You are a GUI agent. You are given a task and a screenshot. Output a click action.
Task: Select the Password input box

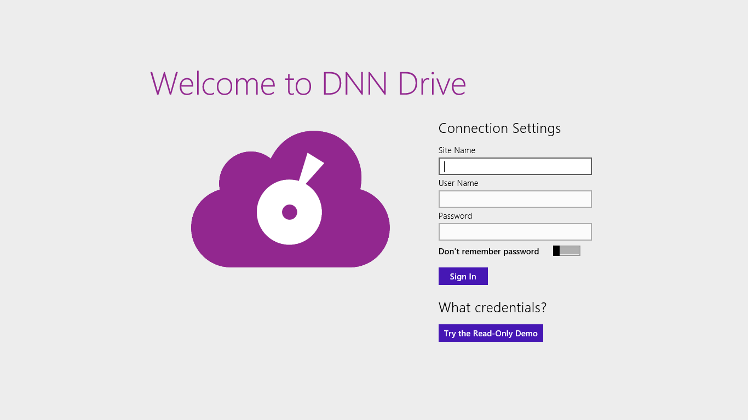point(515,232)
